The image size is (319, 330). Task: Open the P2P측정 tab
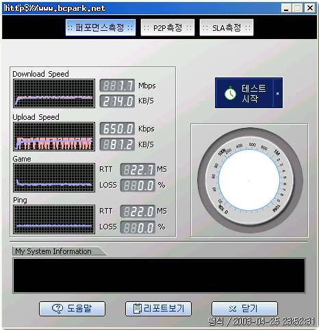(168, 27)
